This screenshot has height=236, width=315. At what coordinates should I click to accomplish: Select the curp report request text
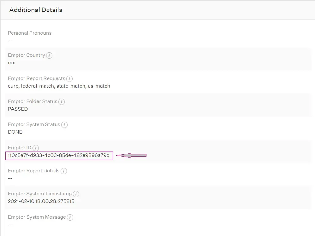click(x=13, y=86)
